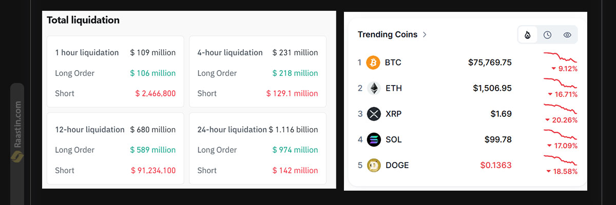The image size is (616, 205).
Task: Click the Raastin.com logo icon
Action: tap(17, 156)
